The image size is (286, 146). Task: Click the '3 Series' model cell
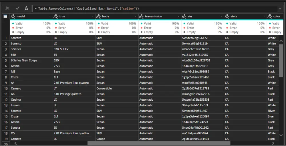click(31, 49)
